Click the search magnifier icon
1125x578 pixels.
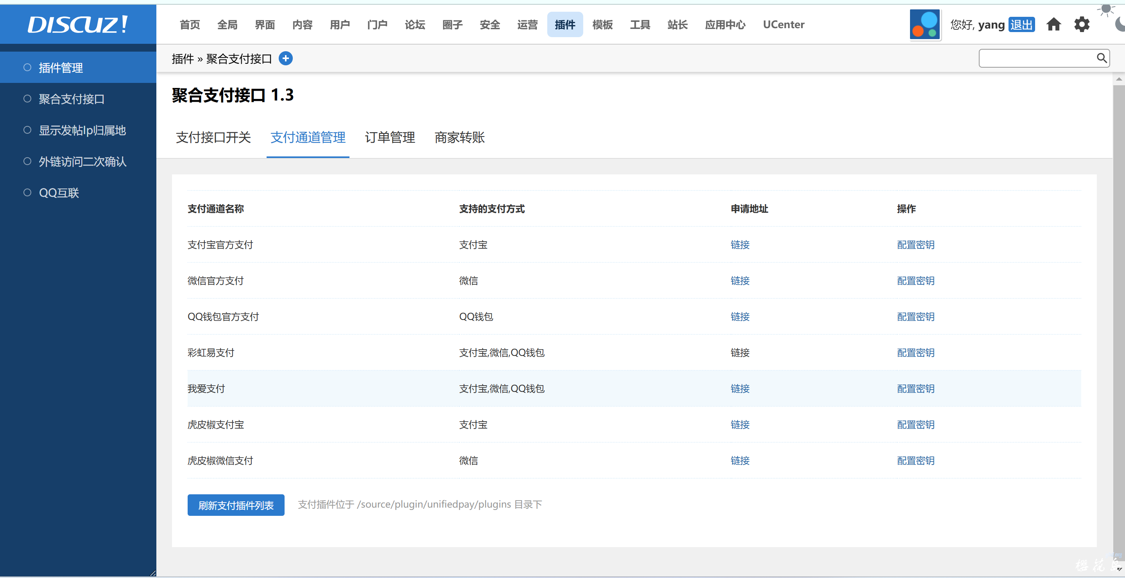pyautogui.click(x=1102, y=58)
